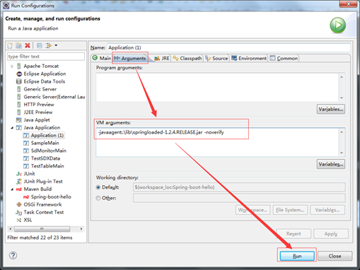Select the Spring-boot-hello m2 icon
The image size is (360, 270).
tap(26, 197)
